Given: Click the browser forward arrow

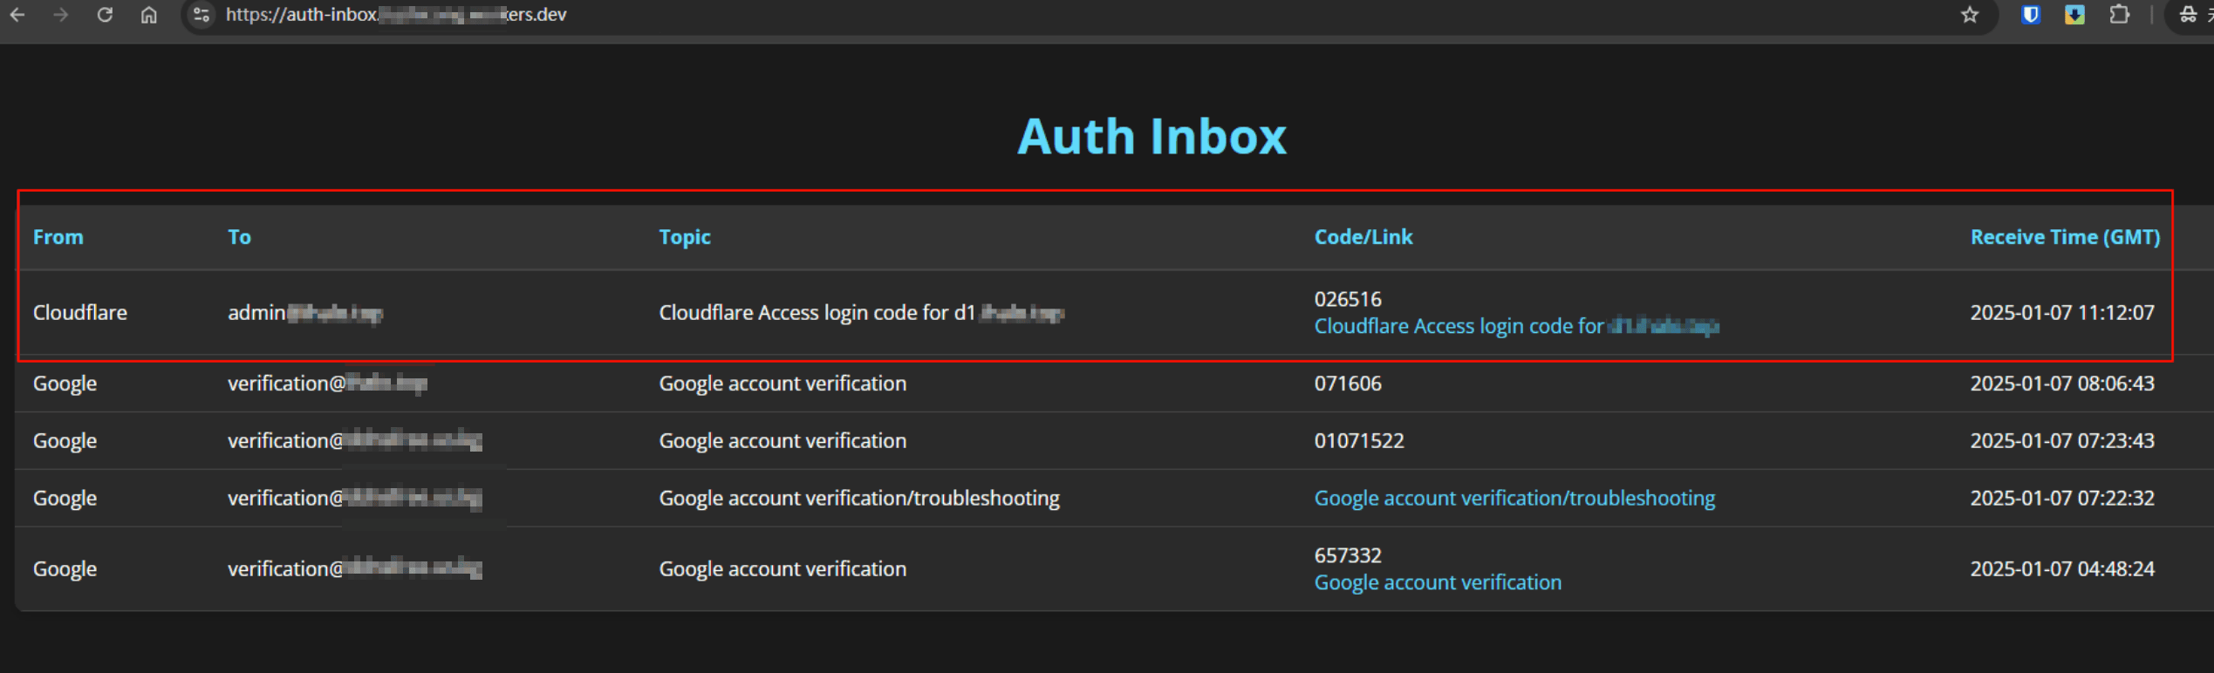Looking at the screenshot, I should 60,15.
